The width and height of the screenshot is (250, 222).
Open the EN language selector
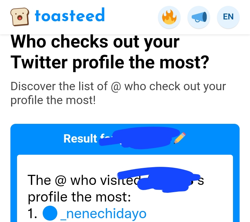point(228,17)
